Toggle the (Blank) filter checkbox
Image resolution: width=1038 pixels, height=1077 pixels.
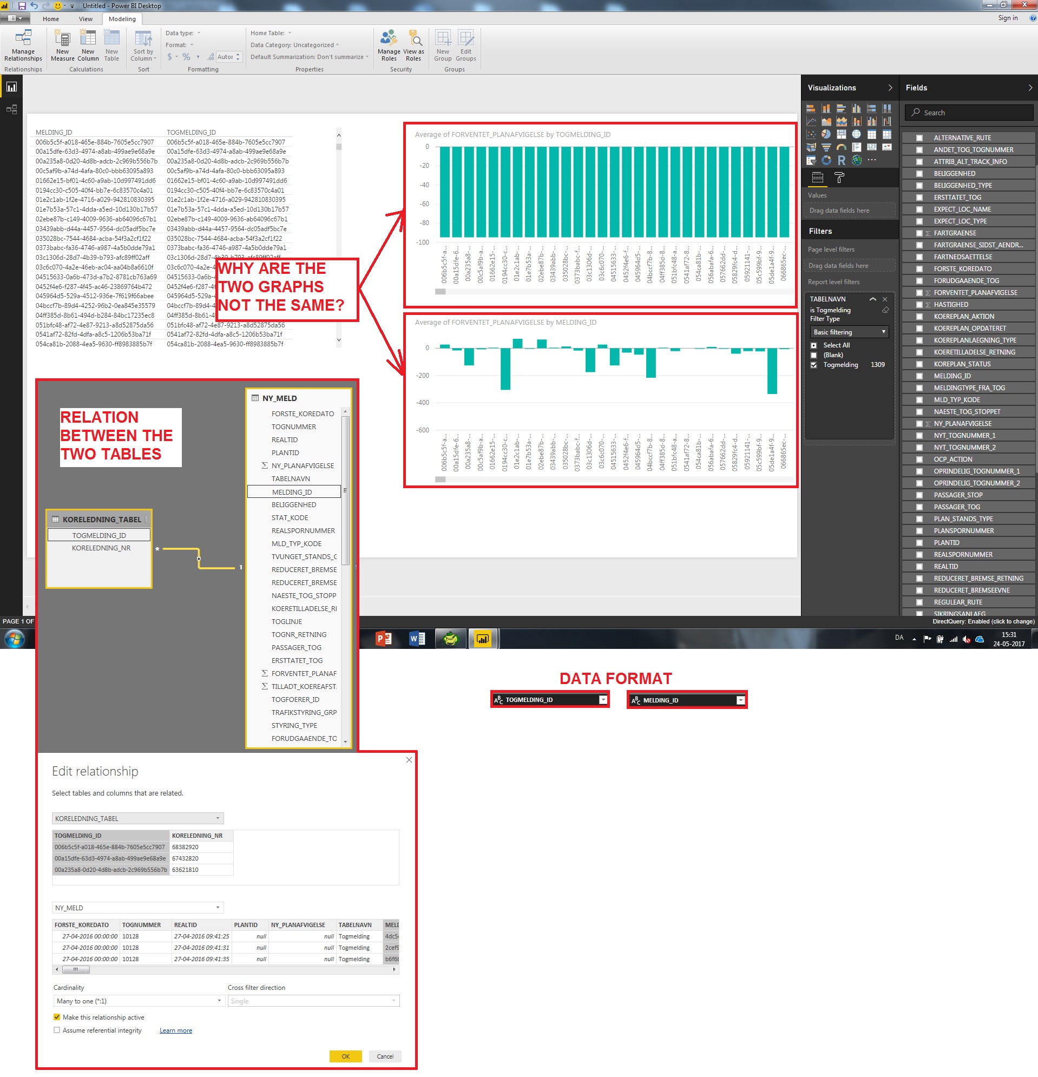814,355
